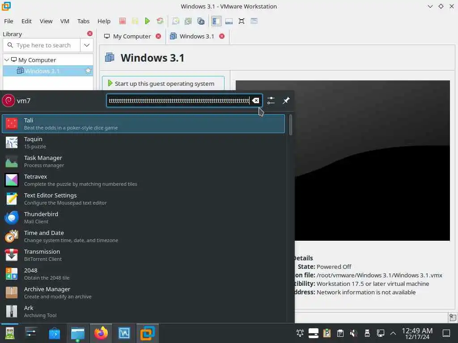Screen dimensions: 458x343
Task: Launch Thunderbird mail client
Action: tap(143, 218)
